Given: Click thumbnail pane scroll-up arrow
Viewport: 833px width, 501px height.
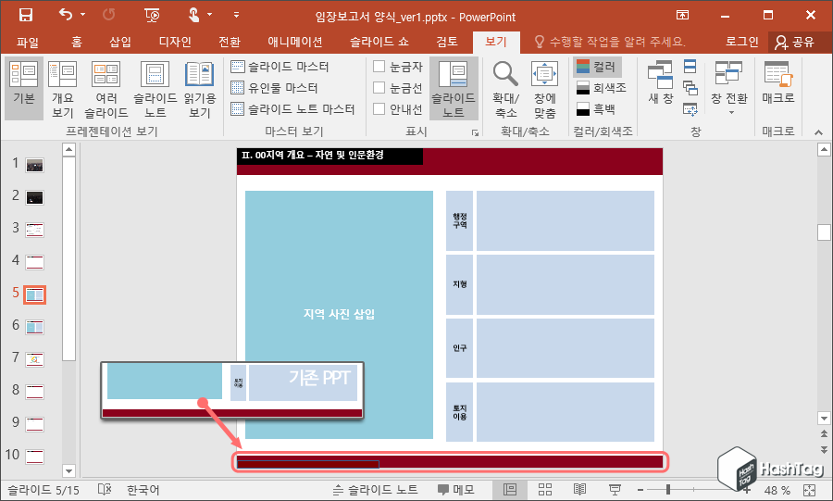Looking at the screenshot, I should [69, 149].
